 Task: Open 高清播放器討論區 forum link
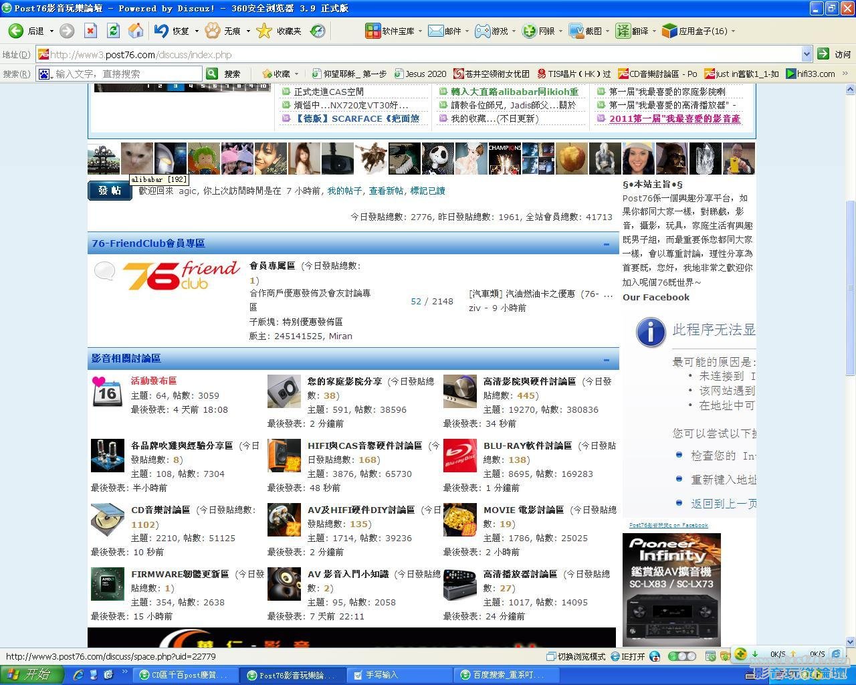tap(520, 574)
